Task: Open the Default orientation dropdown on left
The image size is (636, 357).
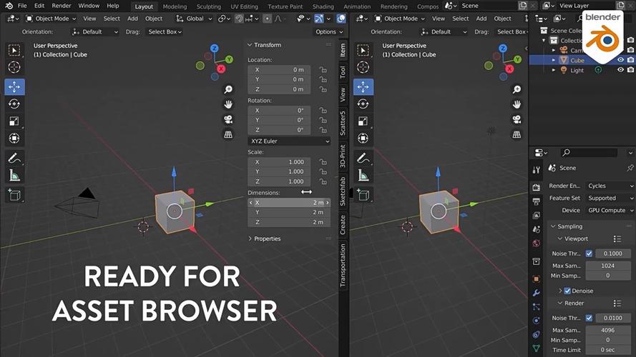Action: tap(95, 31)
